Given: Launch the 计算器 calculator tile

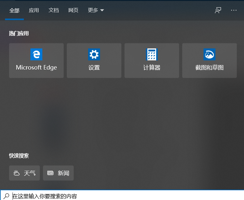Looking at the screenshot, I should click(x=152, y=60).
